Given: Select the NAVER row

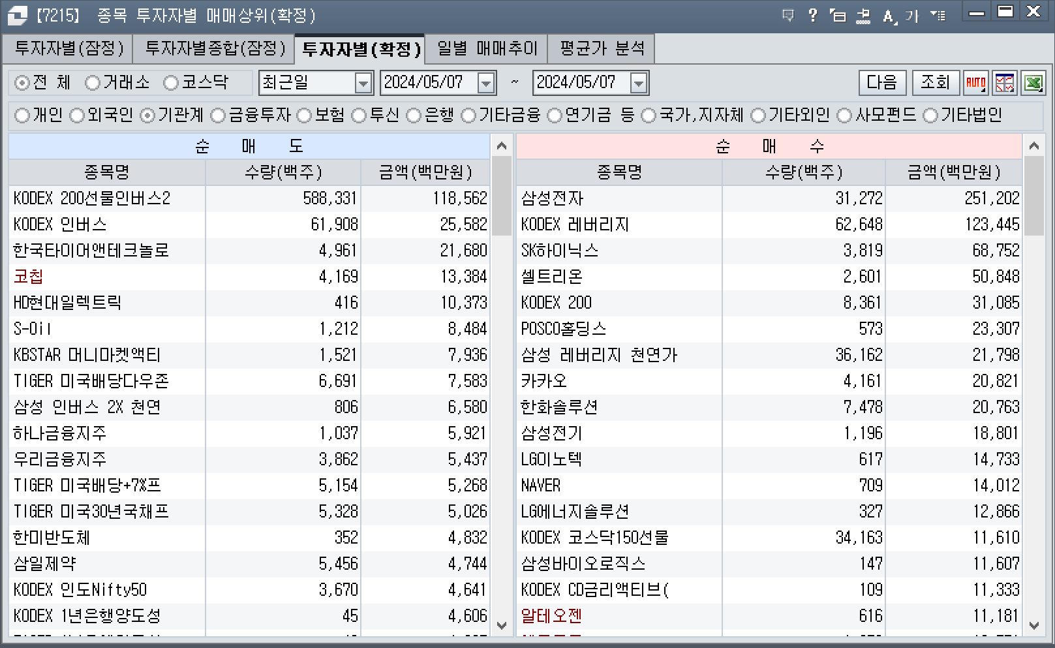Looking at the screenshot, I should point(769,486).
